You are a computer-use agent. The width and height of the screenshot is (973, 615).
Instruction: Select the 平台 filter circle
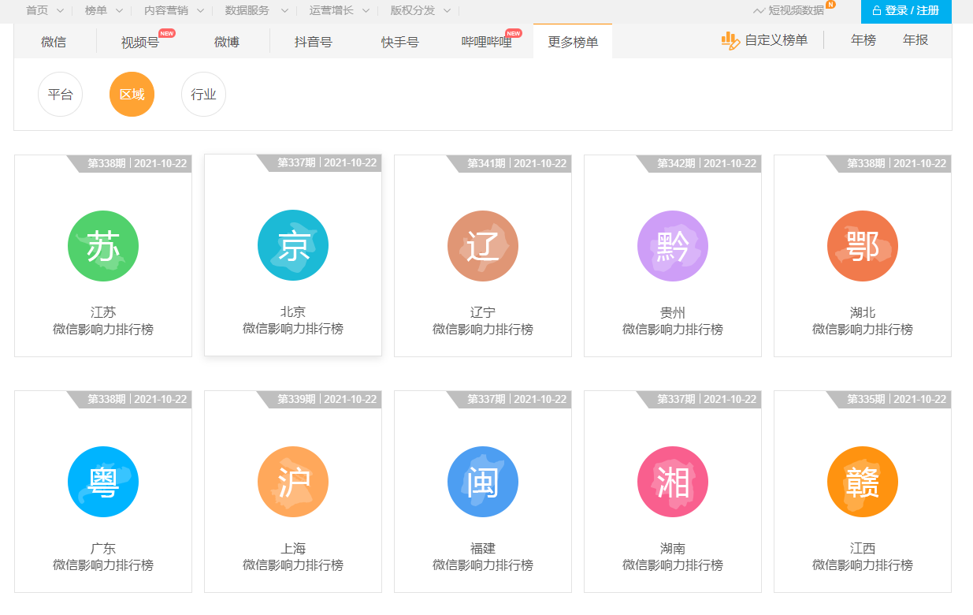coord(60,95)
